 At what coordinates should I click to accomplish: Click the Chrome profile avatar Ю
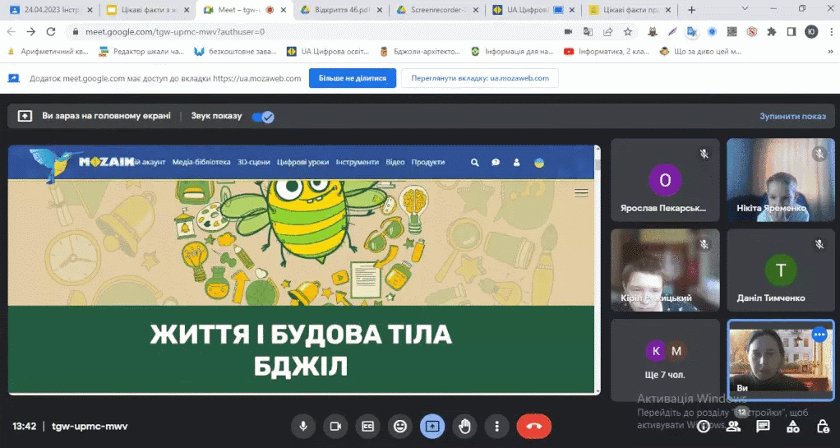click(x=811, y=32)
